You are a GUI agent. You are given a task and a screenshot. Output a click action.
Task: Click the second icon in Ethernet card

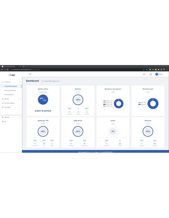tap(155, 144)
